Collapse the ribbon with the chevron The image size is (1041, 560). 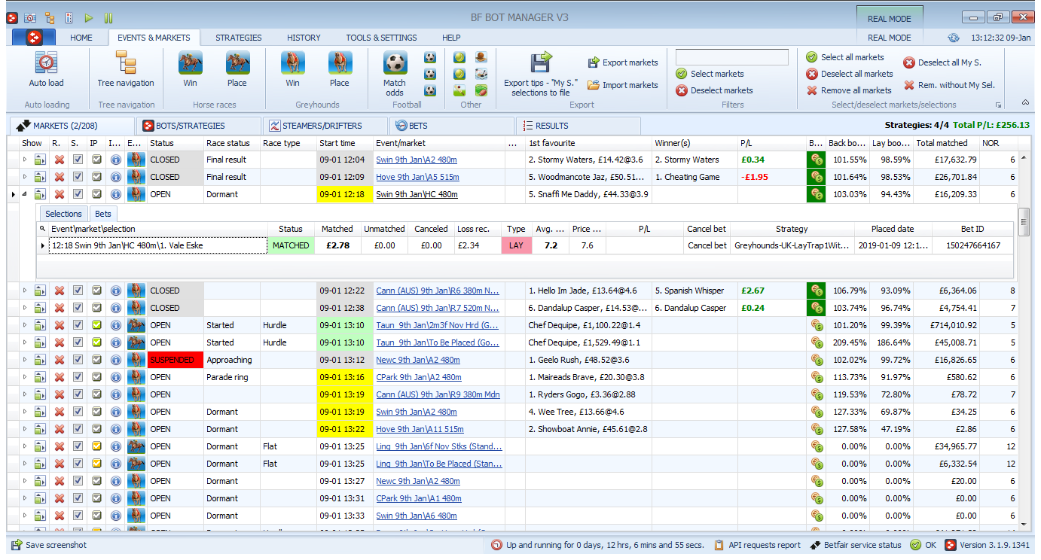[x=1025, y=102]
